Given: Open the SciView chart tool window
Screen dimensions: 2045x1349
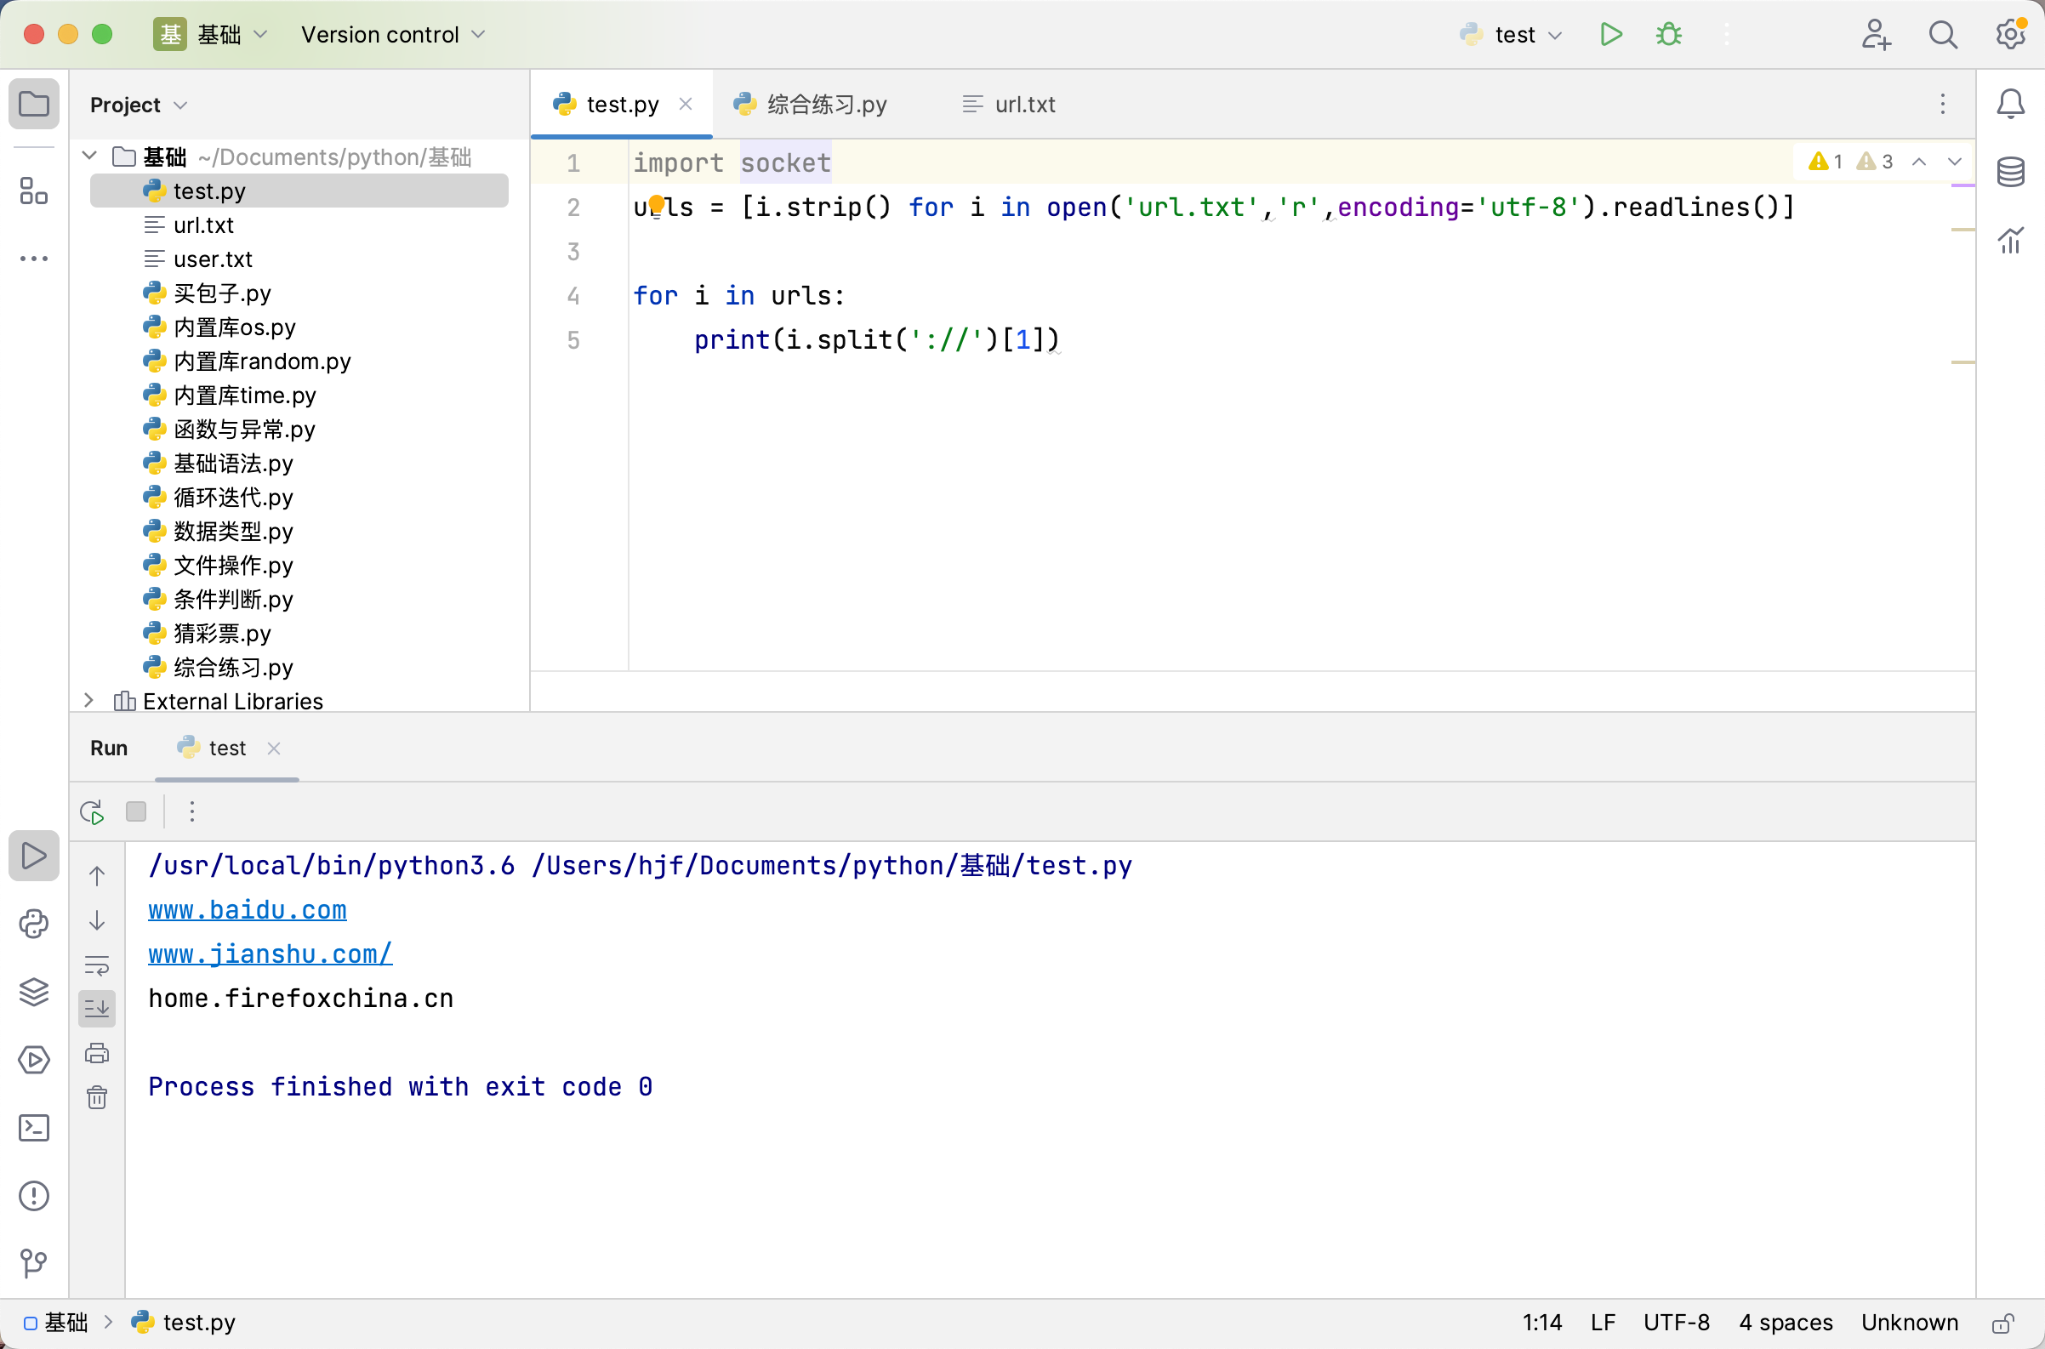Looking at the screenshot, I should pos(2011,240).
